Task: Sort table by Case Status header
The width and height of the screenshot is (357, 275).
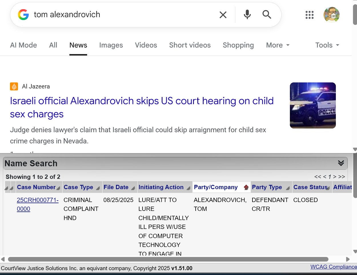Action: click(310, 187)
